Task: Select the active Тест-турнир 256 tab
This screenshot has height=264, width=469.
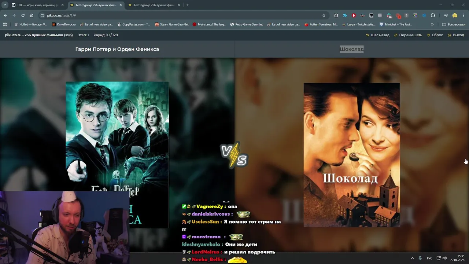Action: [x=96, y=5]
